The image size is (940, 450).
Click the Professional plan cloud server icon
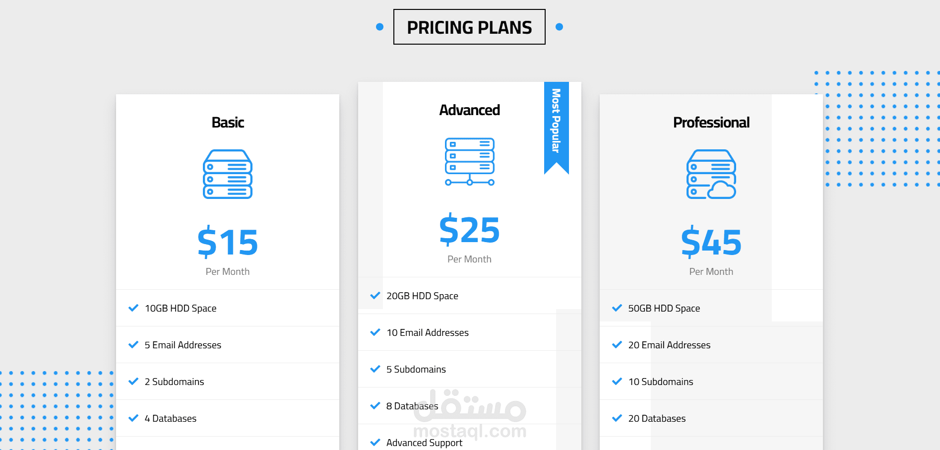click(x=711, y=174)
